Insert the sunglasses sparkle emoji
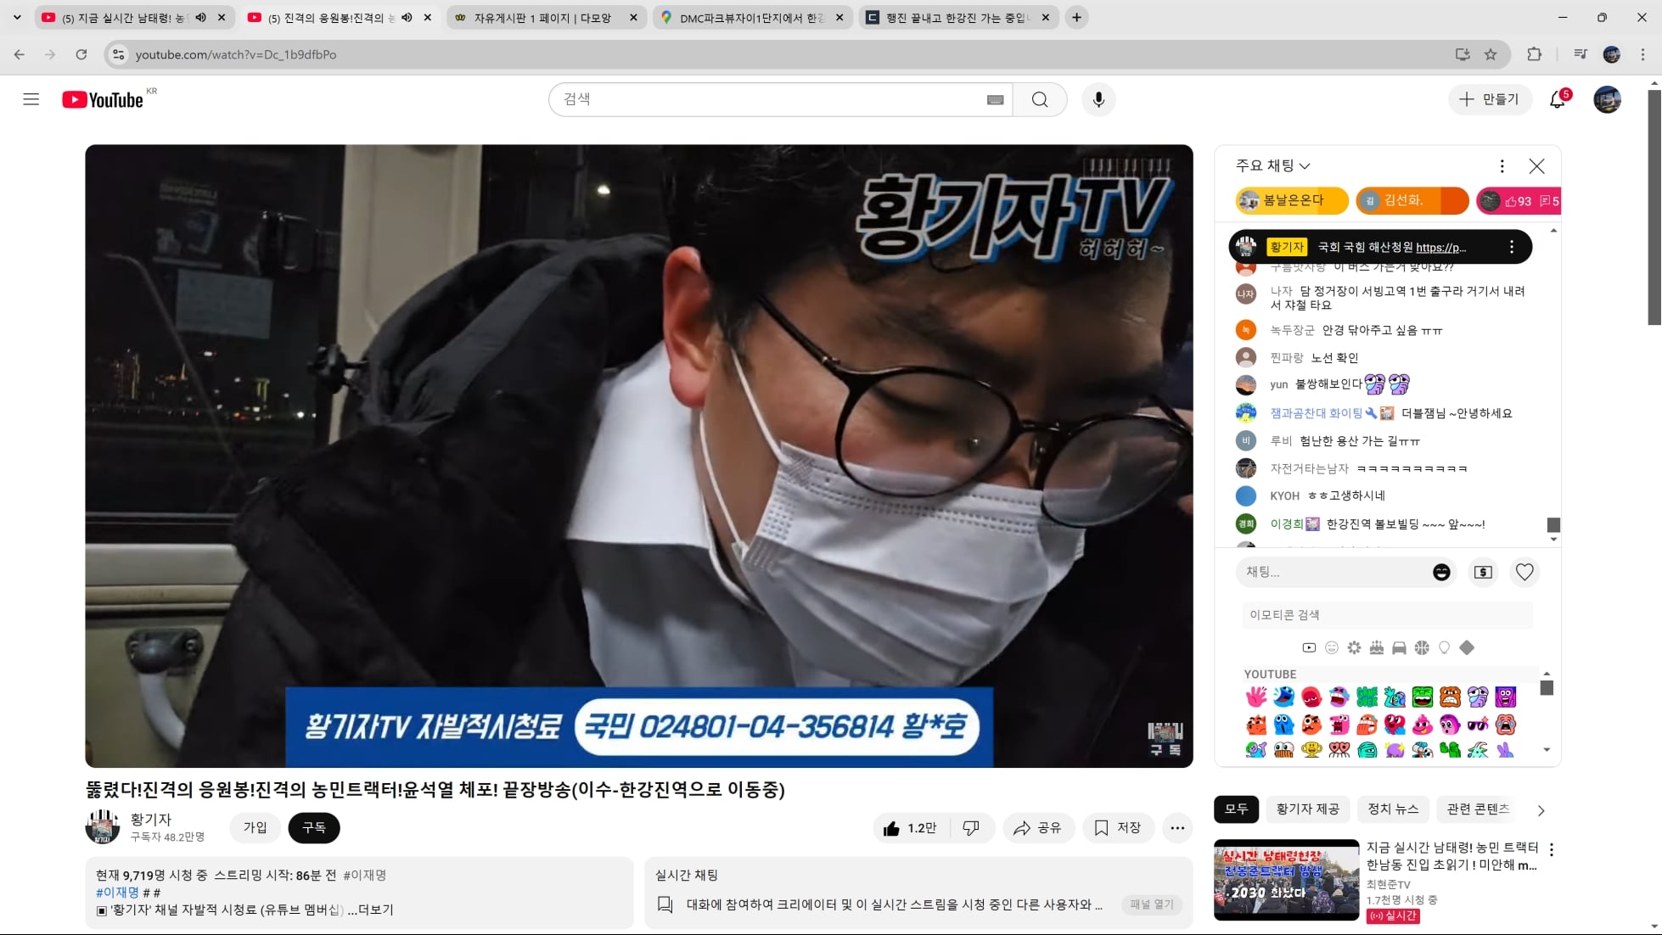This screenshot has height=935, width=1662. click(1478, 725)
